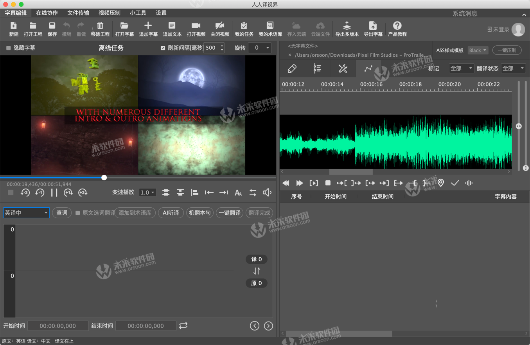This screenshot has width=530, height=345.
Task: Click waveform fast-forward double-arrow icon
Action: (300, 183)
